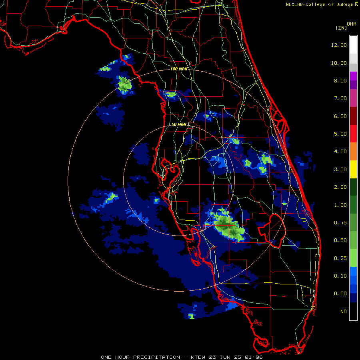The height and width of the screenshot is (360, 360).
Task: Select the dark red swatch in the color scale
Action: tap(353, 116)
